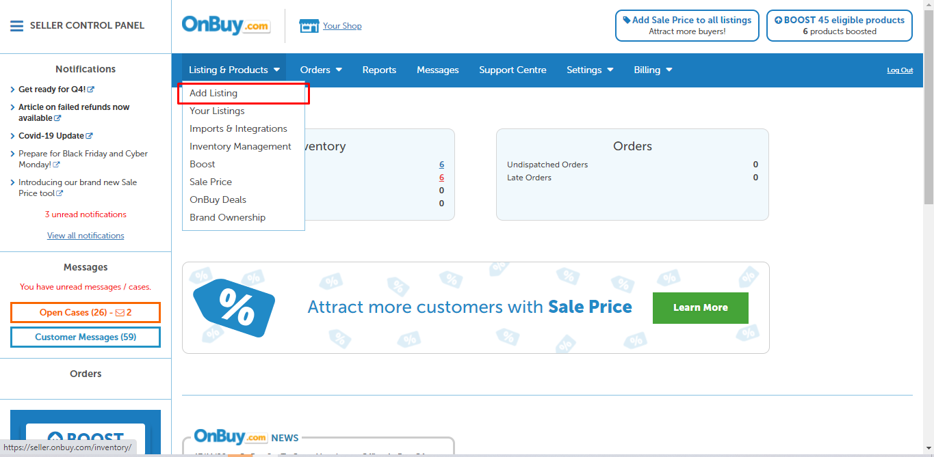Click the Log Out link
Image resolution: width=934 pixels, height=457 pixels.
(x=900, y=70)
